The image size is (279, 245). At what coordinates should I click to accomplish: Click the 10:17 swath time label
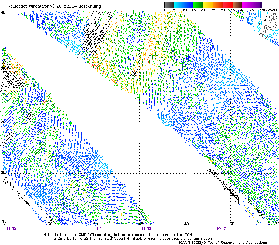click(221, 229)
